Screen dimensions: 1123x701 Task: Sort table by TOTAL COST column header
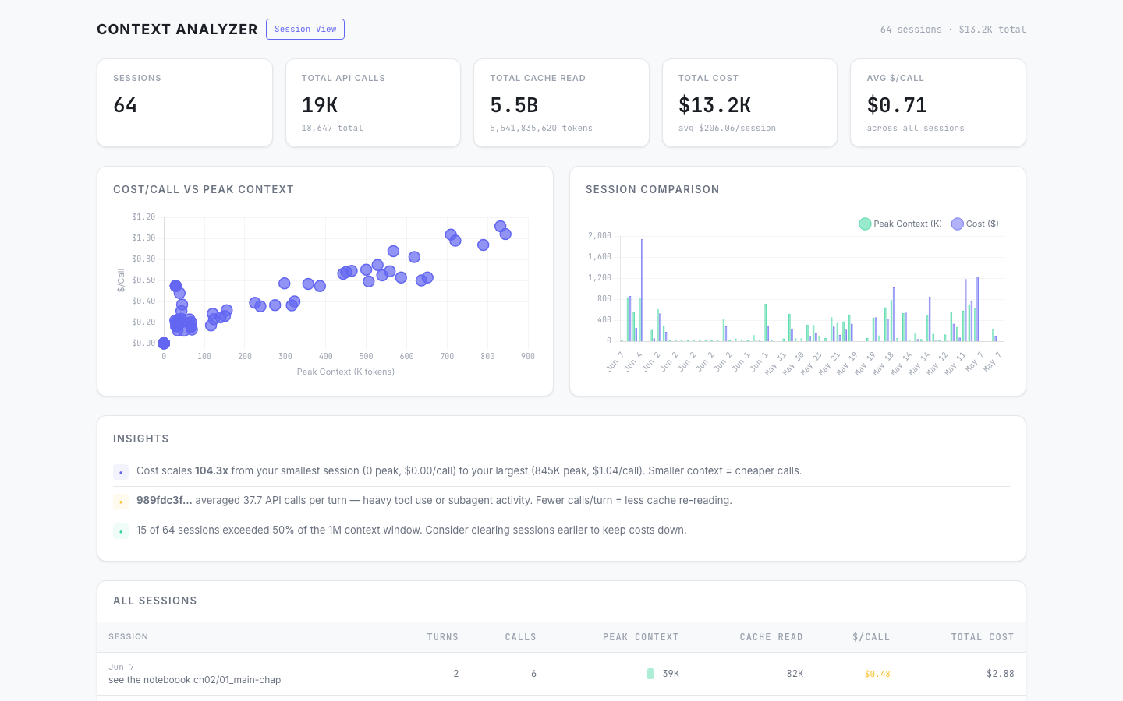pyautogui.click(x=983, y=637)
